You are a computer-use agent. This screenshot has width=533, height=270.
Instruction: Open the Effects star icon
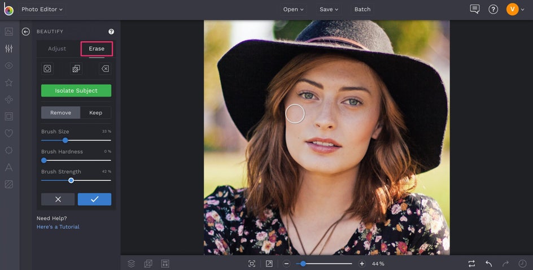(x=9, y=82)
